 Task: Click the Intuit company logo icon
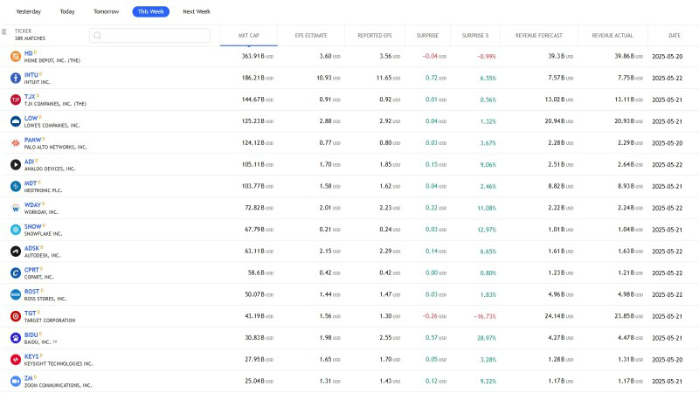(16, 78)
